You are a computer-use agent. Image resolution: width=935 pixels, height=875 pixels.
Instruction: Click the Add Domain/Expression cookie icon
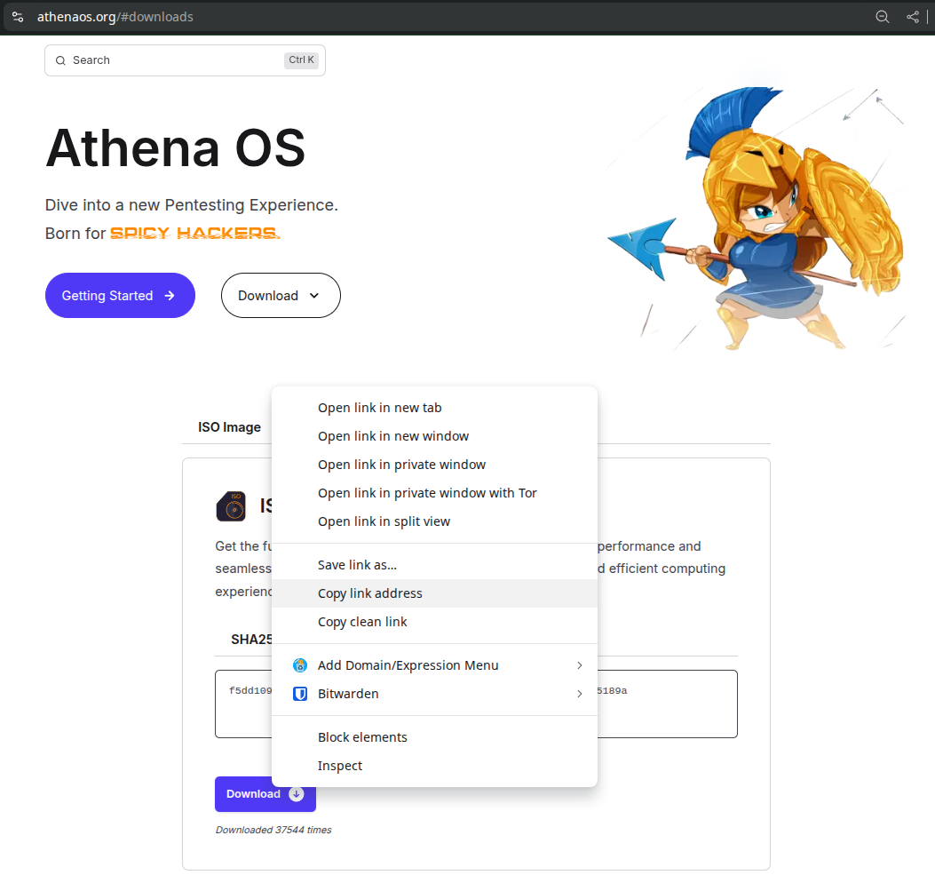click(x=300, y=665)
